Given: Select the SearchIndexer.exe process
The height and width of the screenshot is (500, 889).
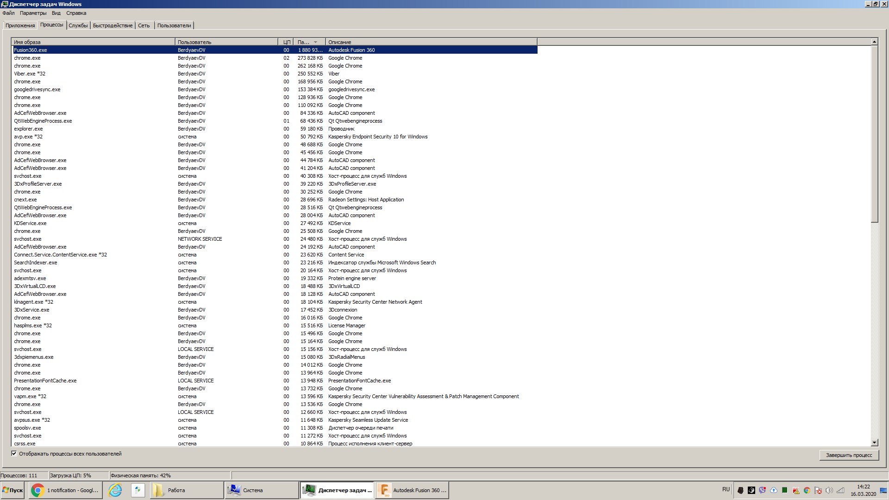Looking at the screenshot, I should pos(275,262).
